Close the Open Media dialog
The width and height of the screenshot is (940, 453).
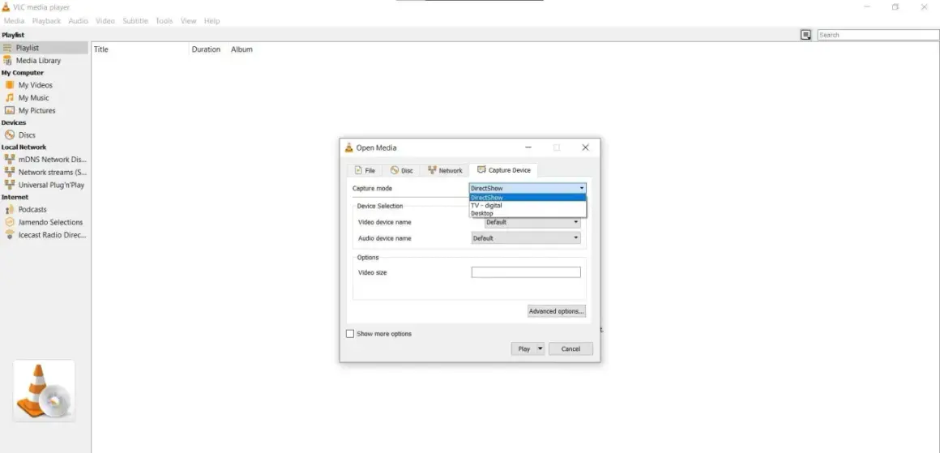(x=585, y=147)
